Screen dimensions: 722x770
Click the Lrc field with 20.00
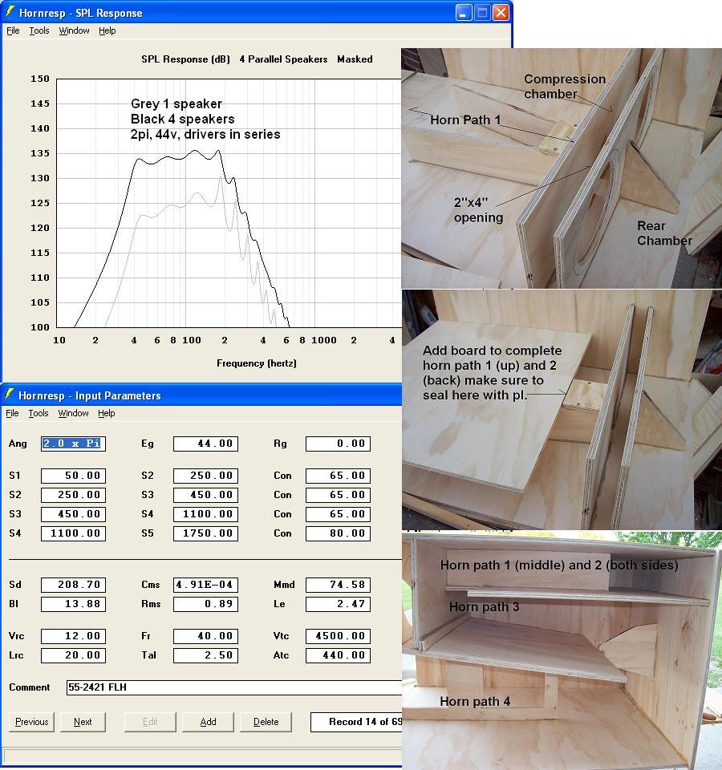tap(73, 655)
